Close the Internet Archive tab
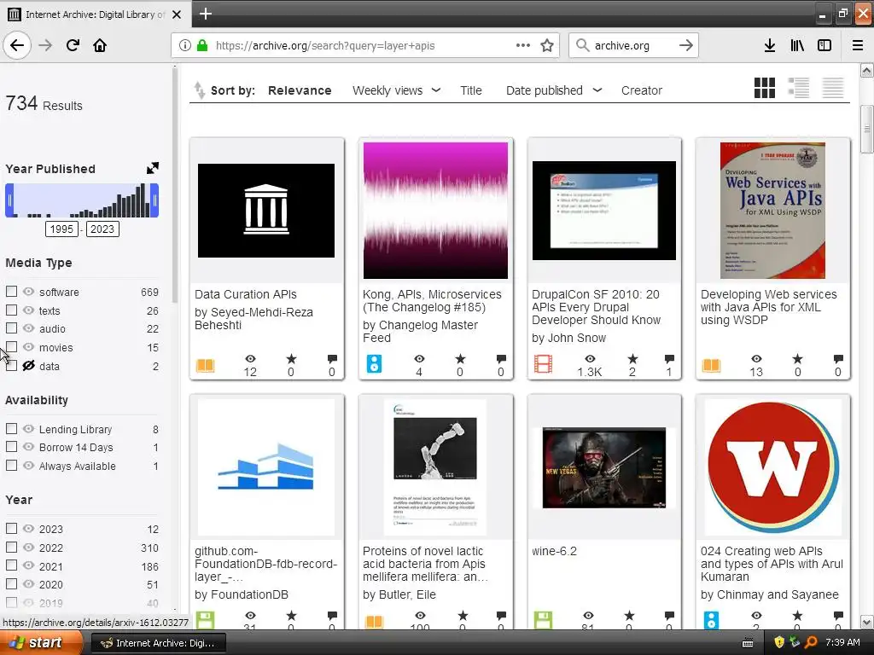 pos(177,14)
